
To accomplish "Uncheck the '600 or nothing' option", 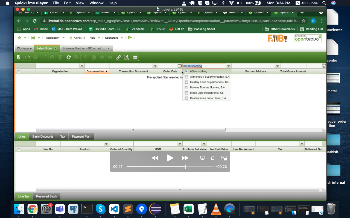I will (186, 71).
